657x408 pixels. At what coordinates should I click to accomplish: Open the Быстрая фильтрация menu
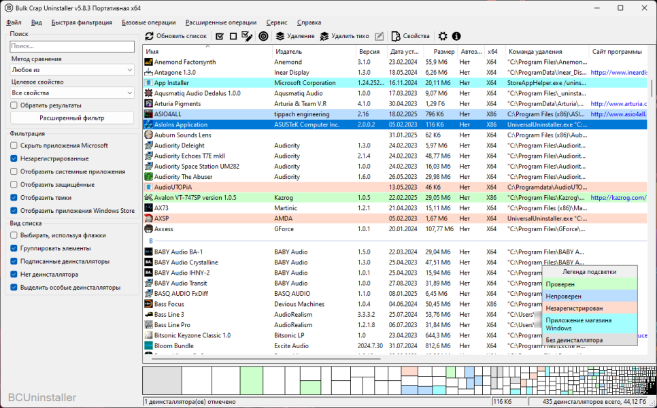click(82, 22)
